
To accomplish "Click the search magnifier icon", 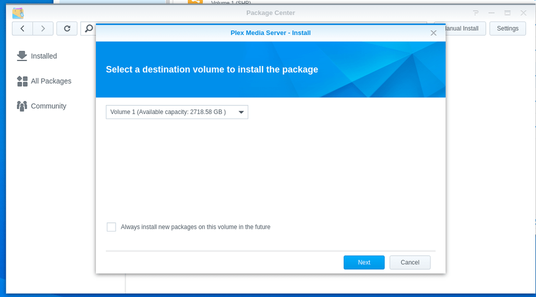I will tap(89, 28).
